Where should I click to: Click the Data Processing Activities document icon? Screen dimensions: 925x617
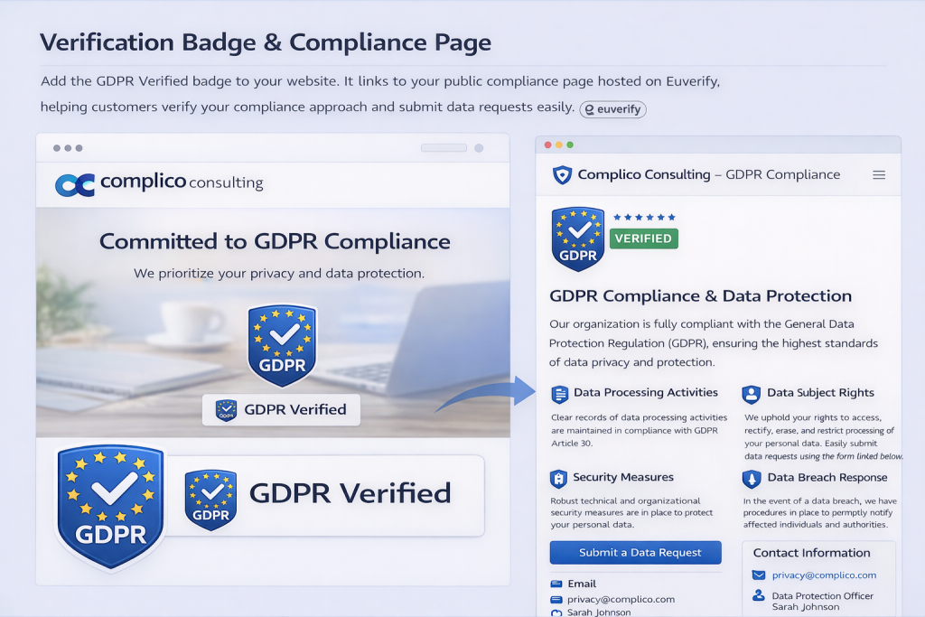(560, 394)
